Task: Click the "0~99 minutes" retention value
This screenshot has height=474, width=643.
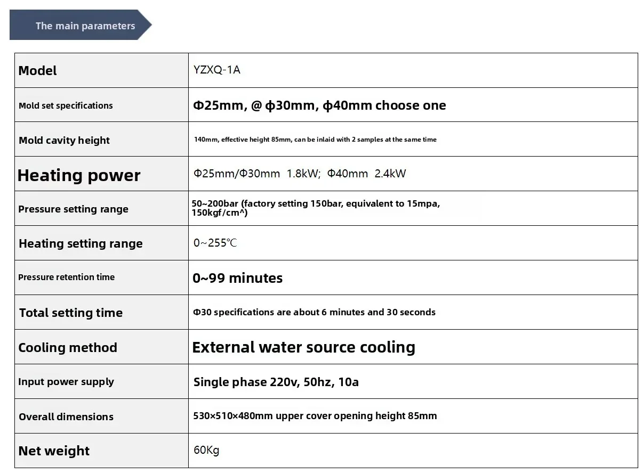Action: [x=238, y=278]
